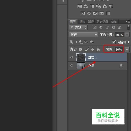The height and width of the screenshot is (131, 131).
Task: Add a Posterize adjustment layer
Action: click(89, 14)
